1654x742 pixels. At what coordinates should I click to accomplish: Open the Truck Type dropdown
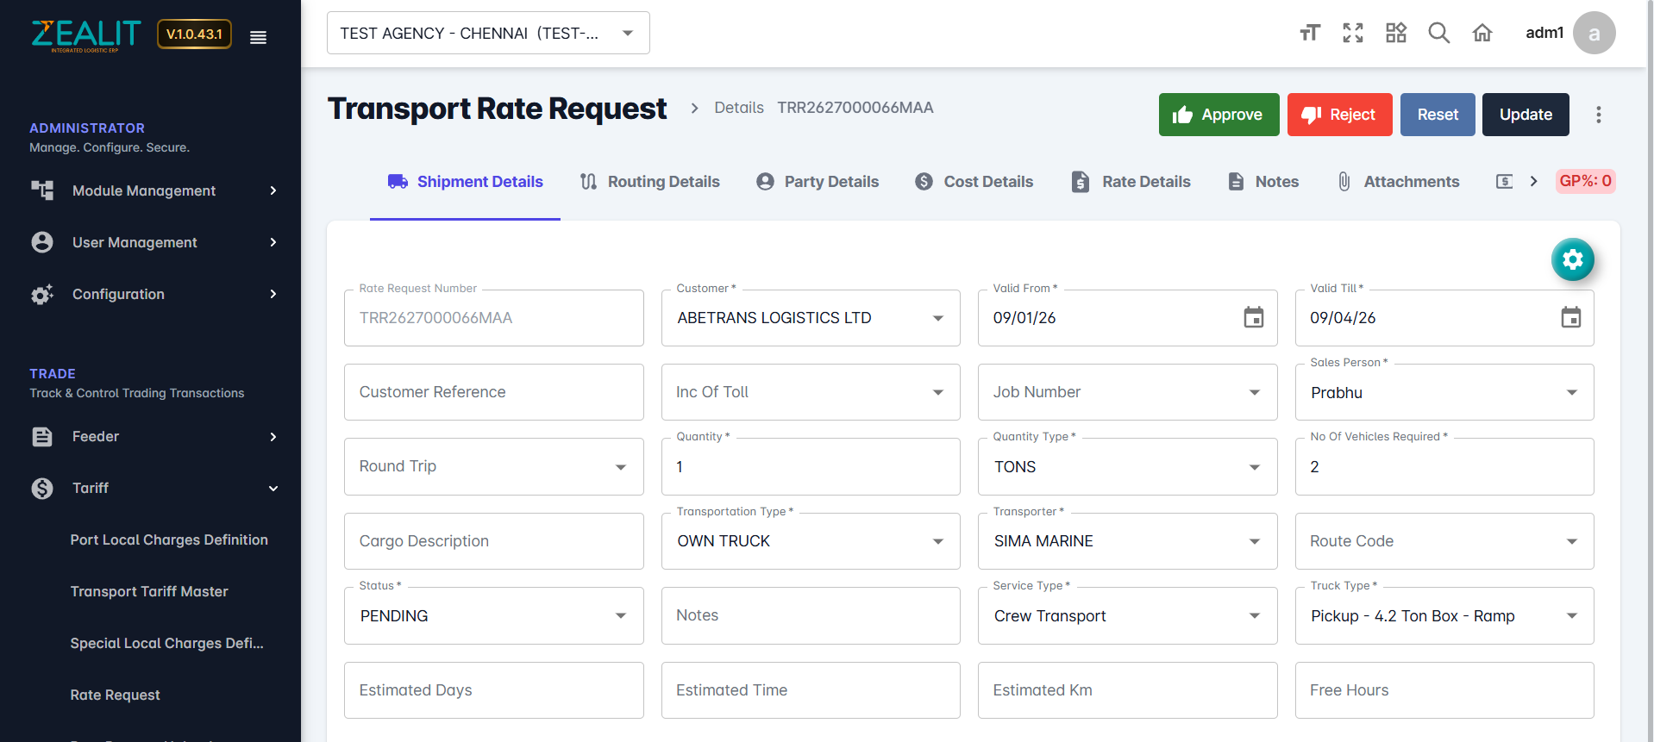1571,616
